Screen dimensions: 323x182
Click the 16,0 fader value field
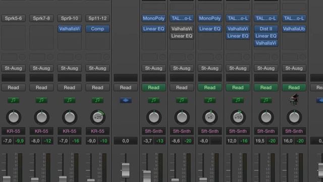288,141
